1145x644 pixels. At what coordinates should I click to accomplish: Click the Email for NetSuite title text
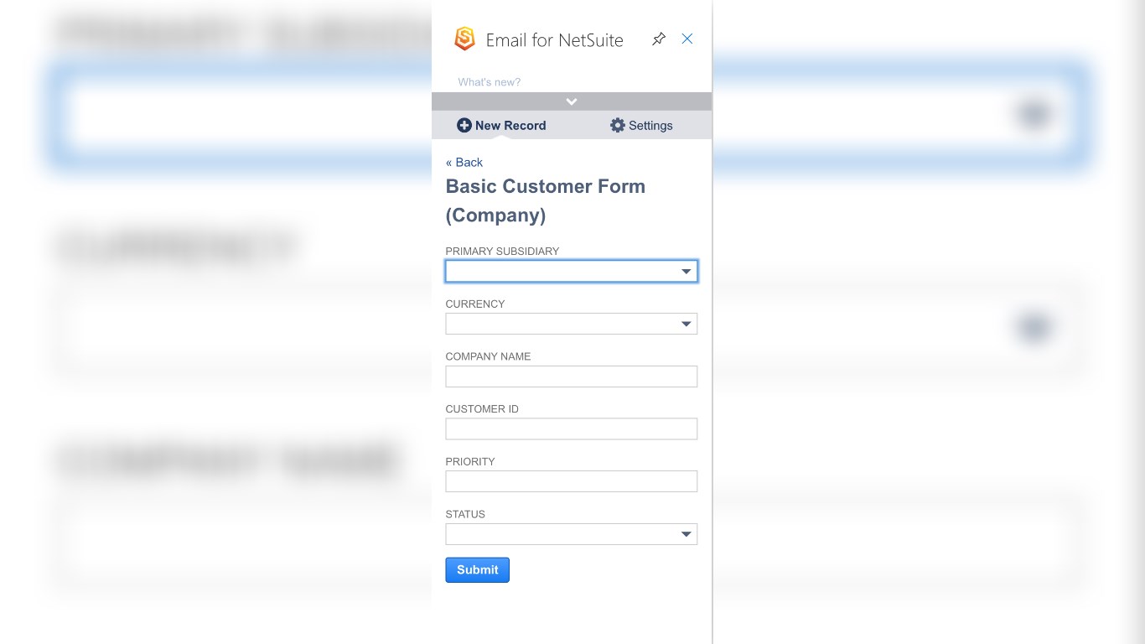tap(555, 40)
